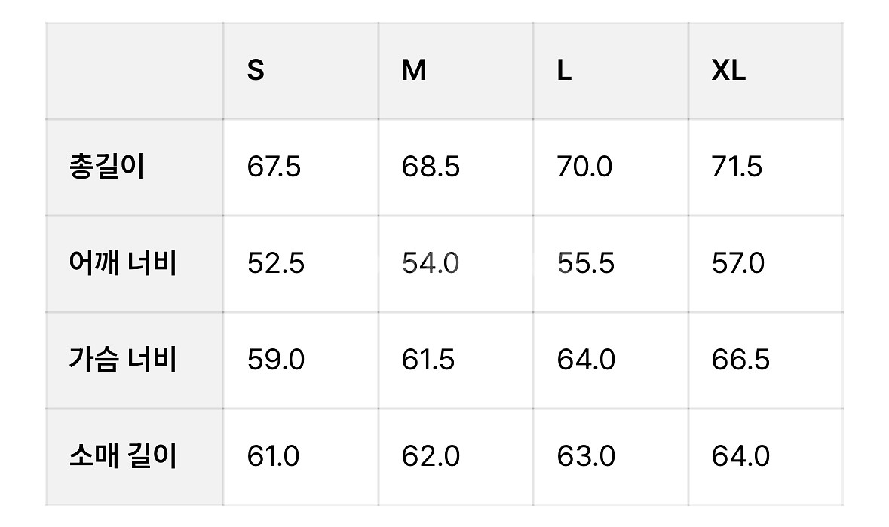The image size is (889, 527).
Task: Click the L size column header
Action: [x=564, y=70]
